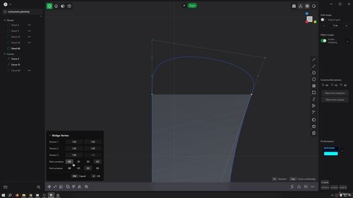Decrease the grid size with minus button

(x=324, y=26)
